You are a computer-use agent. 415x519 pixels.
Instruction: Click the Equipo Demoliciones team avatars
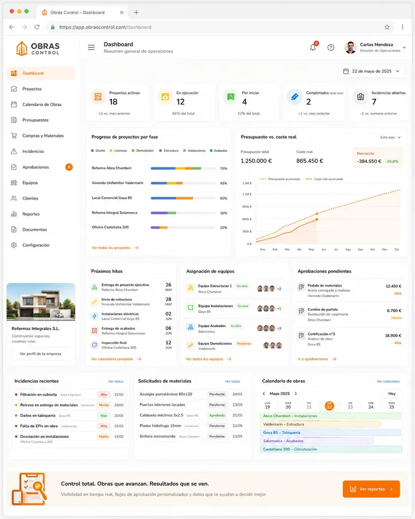(273, 346)
